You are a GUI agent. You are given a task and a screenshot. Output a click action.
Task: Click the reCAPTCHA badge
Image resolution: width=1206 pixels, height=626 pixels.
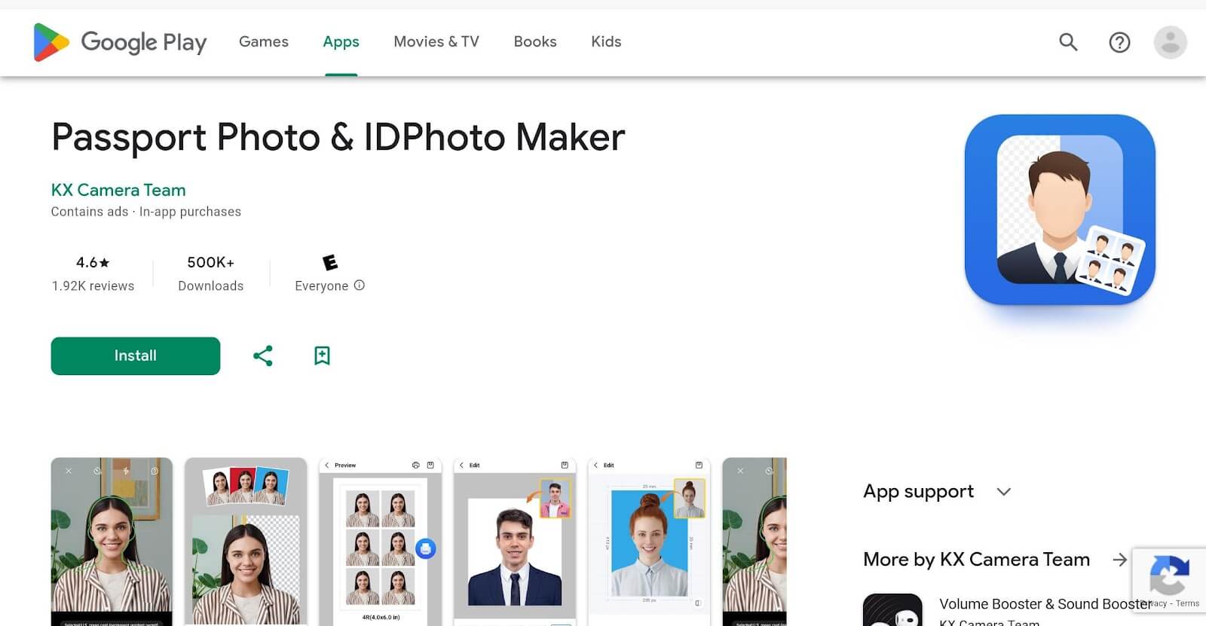(1169, 580)
